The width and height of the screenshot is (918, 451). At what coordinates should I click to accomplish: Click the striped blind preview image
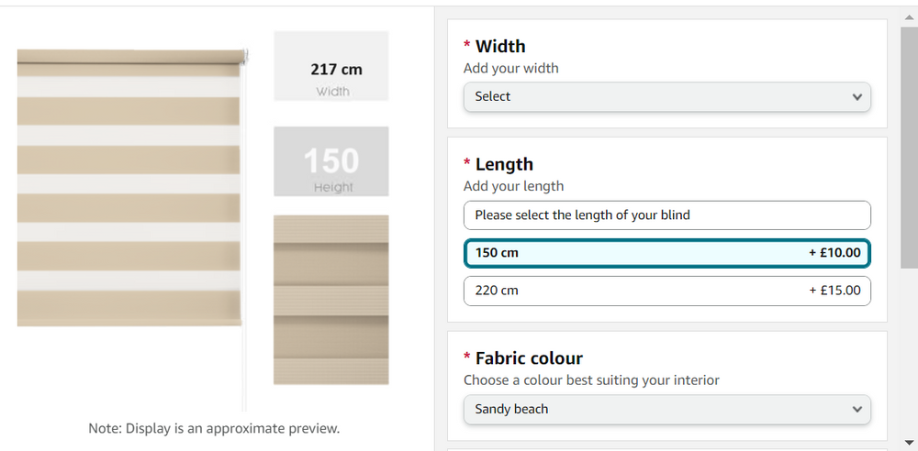129,188
